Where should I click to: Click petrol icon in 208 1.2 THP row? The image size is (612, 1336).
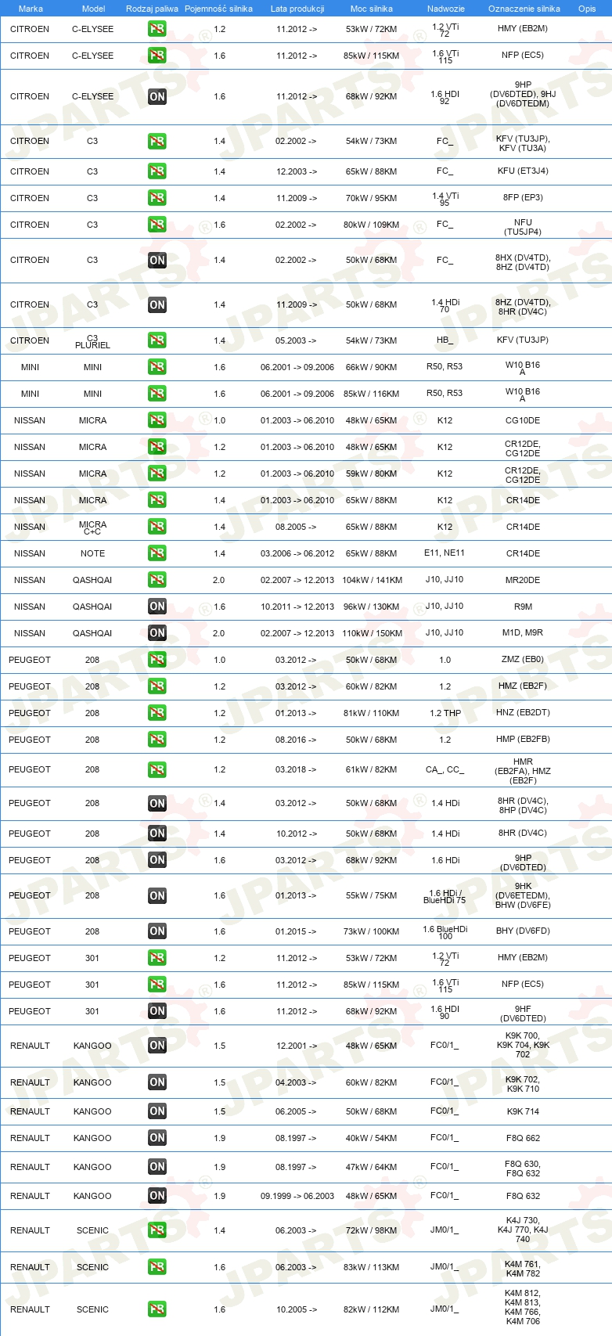[x=157, y=713]
